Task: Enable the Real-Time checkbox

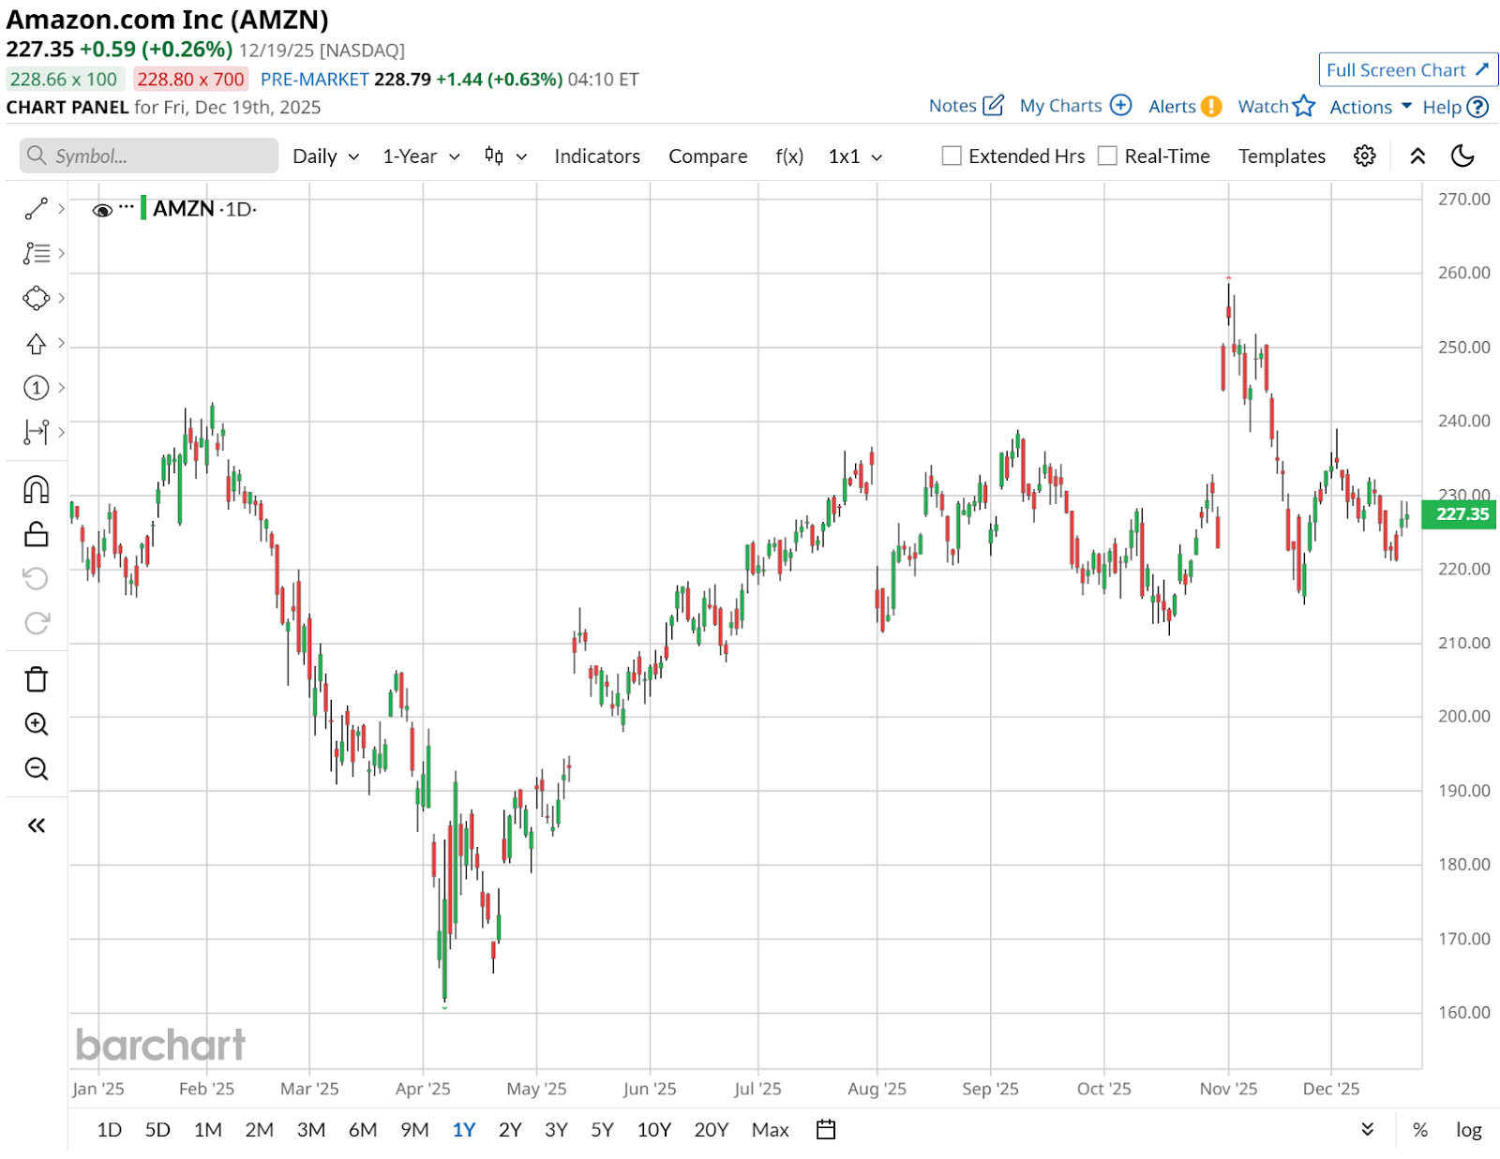Action: point(1107,156)
